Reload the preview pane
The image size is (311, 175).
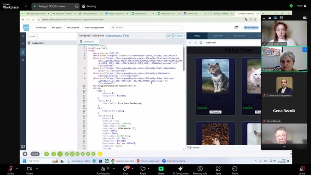point(201,42)
